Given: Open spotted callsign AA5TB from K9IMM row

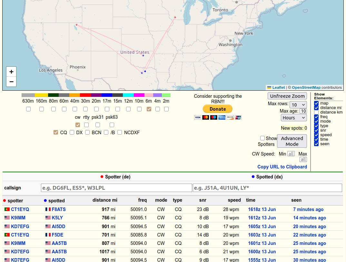Looking at the screenshot, I should 59,243.
